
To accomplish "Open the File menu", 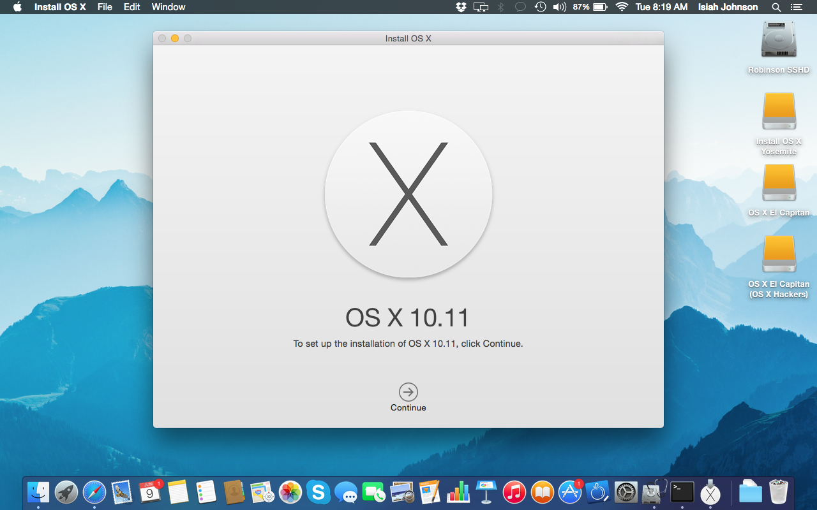I will (105, 7).
